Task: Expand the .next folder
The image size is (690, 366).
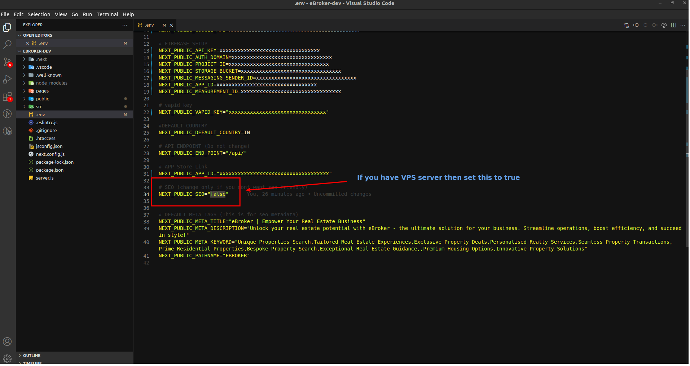Action: pyautogui.click(x=24, y=59)
